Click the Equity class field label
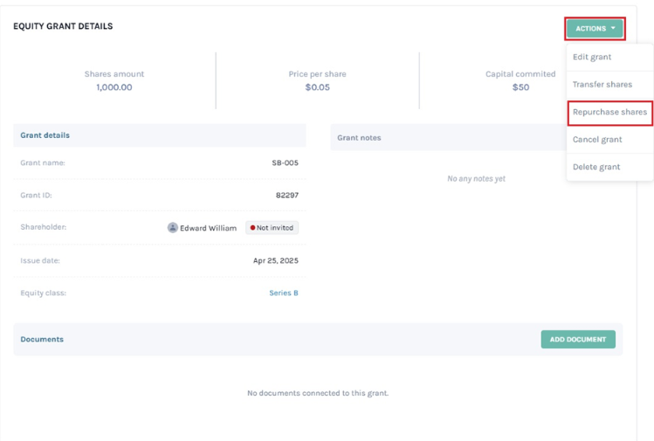This screenshot has height=441, width=654. 44,293
